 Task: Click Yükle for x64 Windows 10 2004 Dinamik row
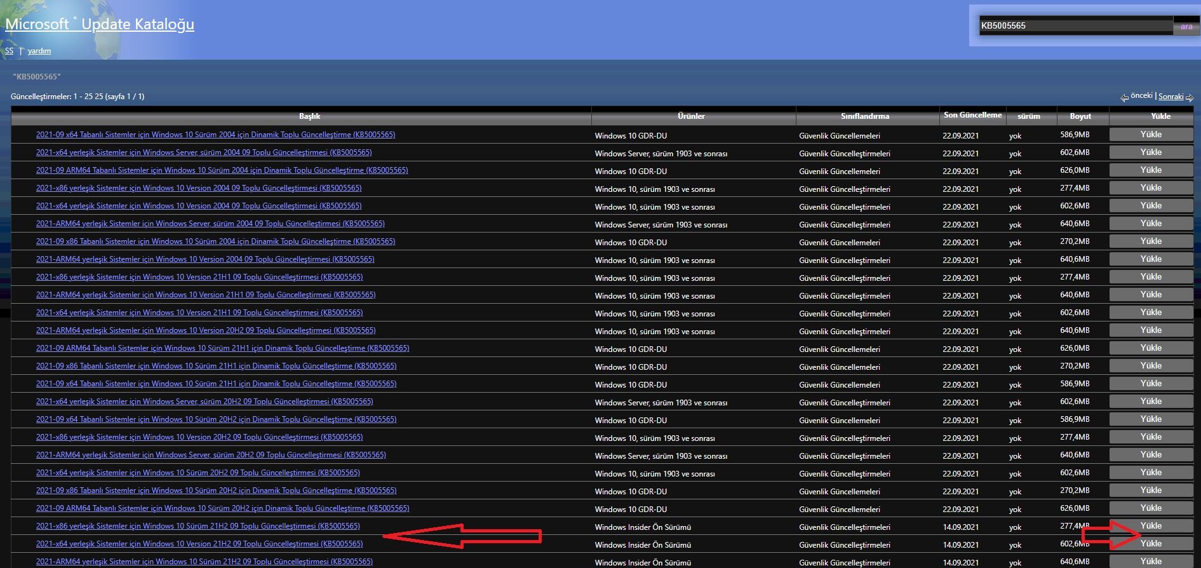point(1151,135)
